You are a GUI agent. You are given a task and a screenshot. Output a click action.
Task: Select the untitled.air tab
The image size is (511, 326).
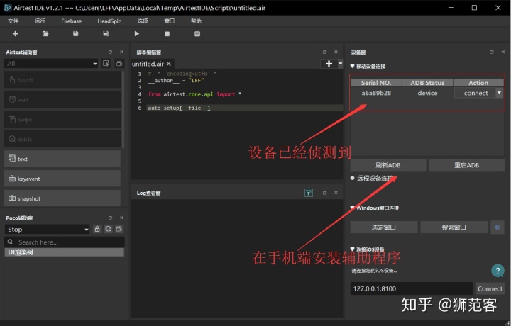[148, 64]
